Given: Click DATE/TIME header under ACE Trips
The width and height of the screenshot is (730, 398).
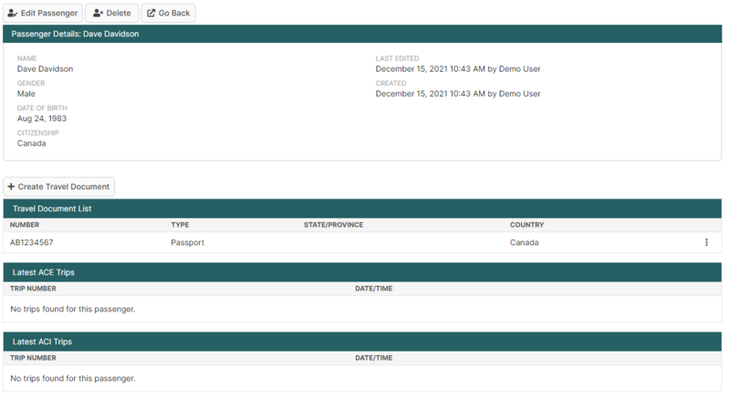Looking at the screenshot, I should (374, 289).
